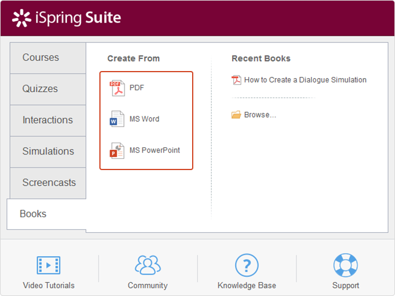395x296 pixels.
Task: Click the Community label
Action: (148, 285)
